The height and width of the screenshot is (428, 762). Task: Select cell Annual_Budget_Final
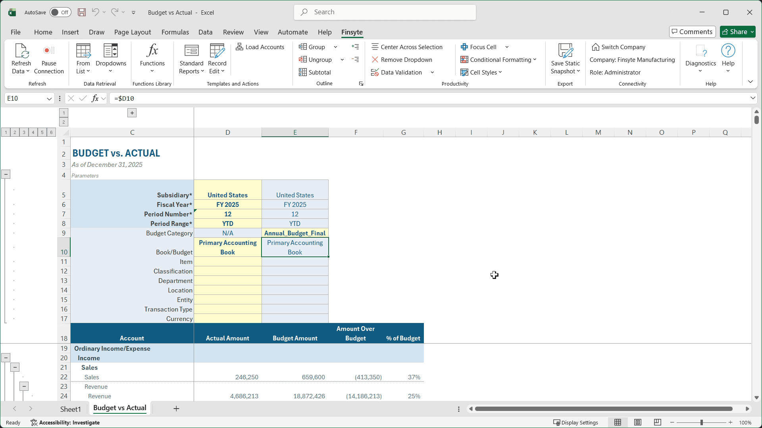click(x=295, y=233)
